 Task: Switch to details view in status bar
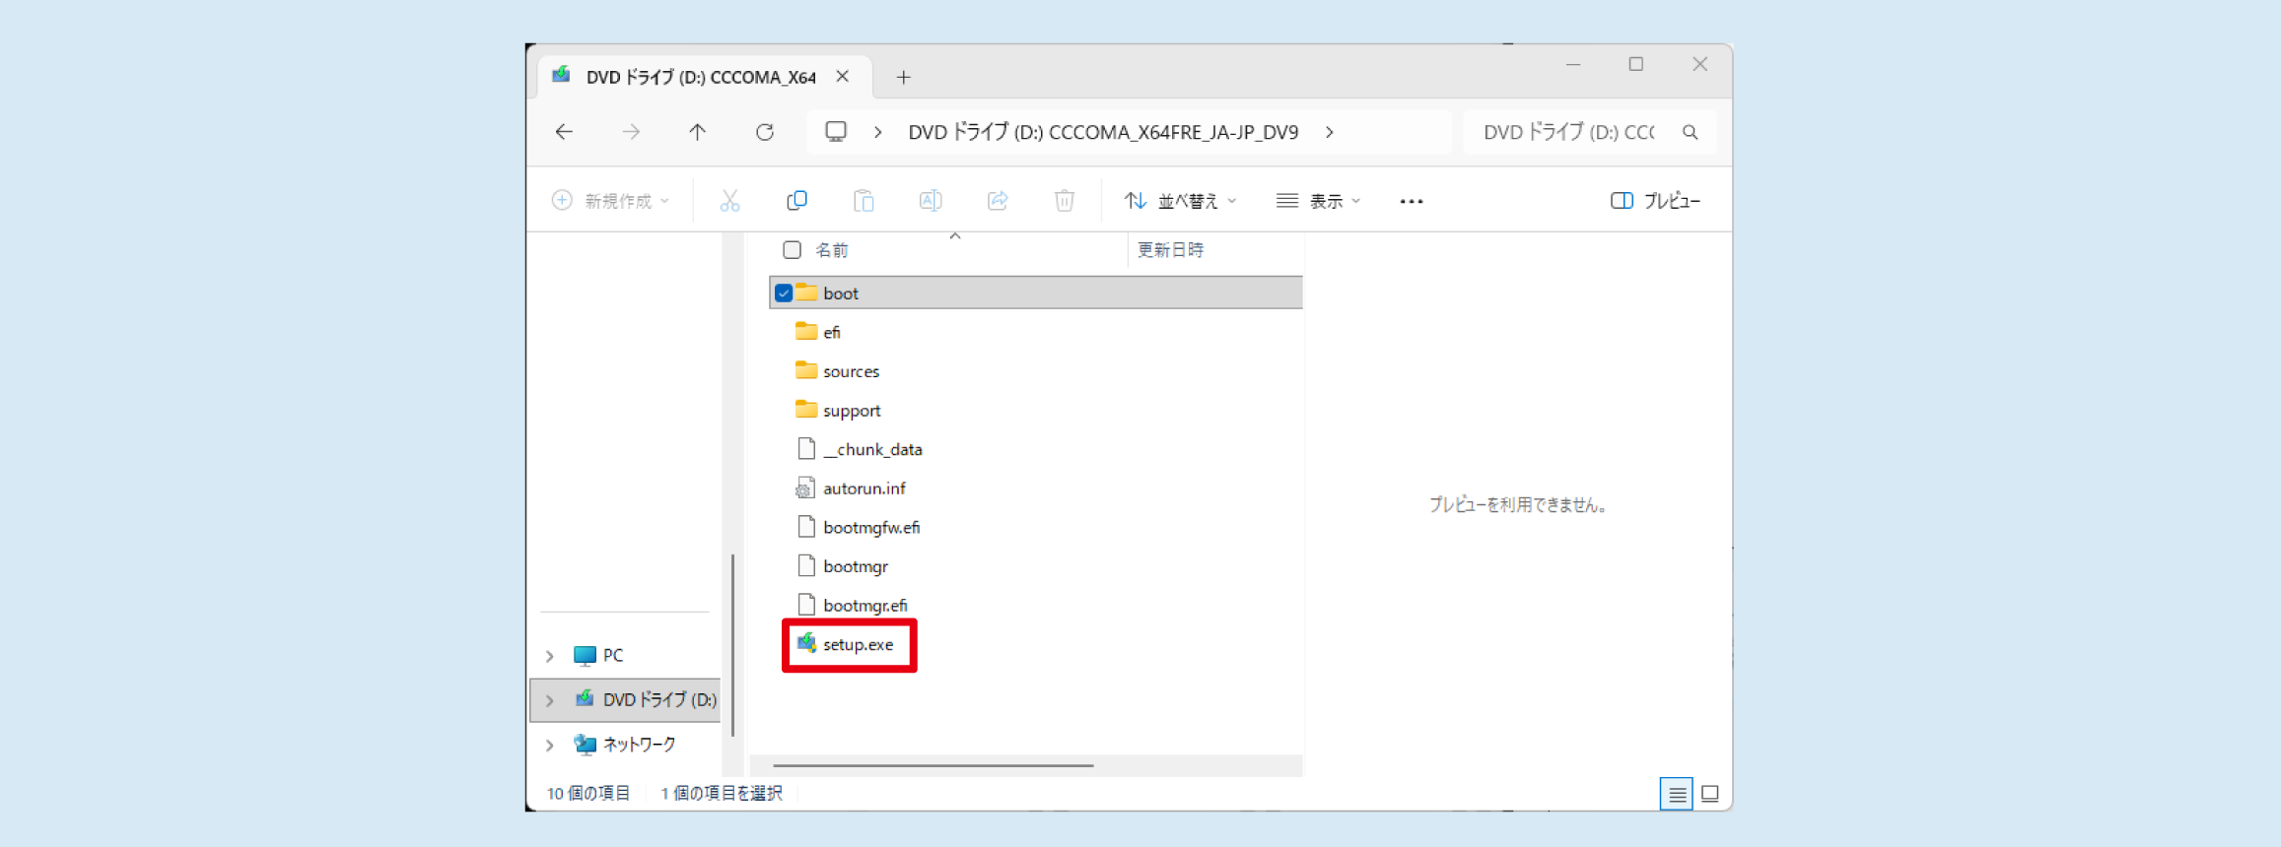tap(1677, 794)
